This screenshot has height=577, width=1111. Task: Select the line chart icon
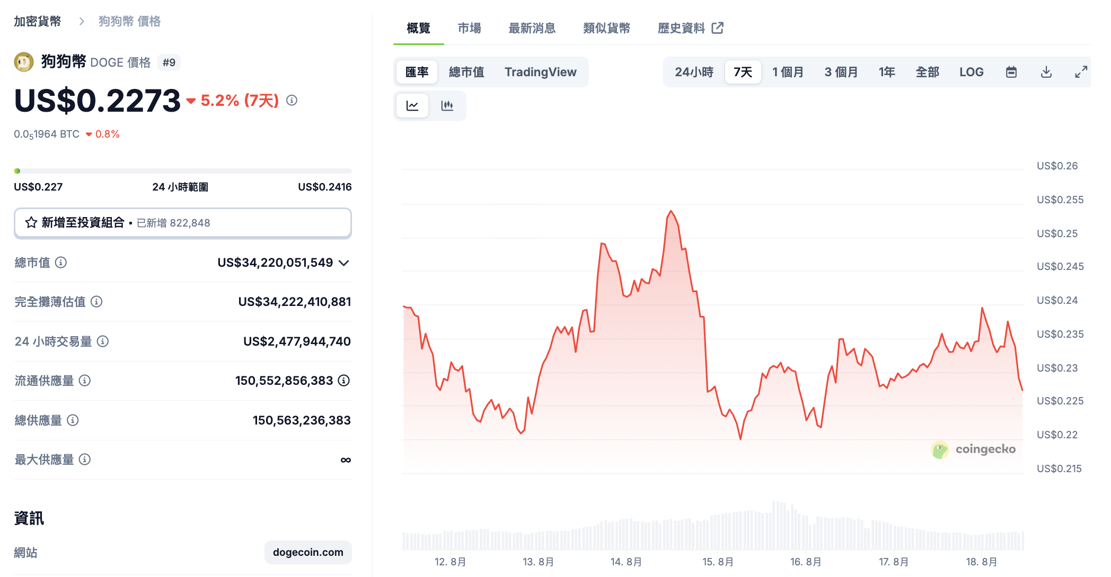point(412,105)
